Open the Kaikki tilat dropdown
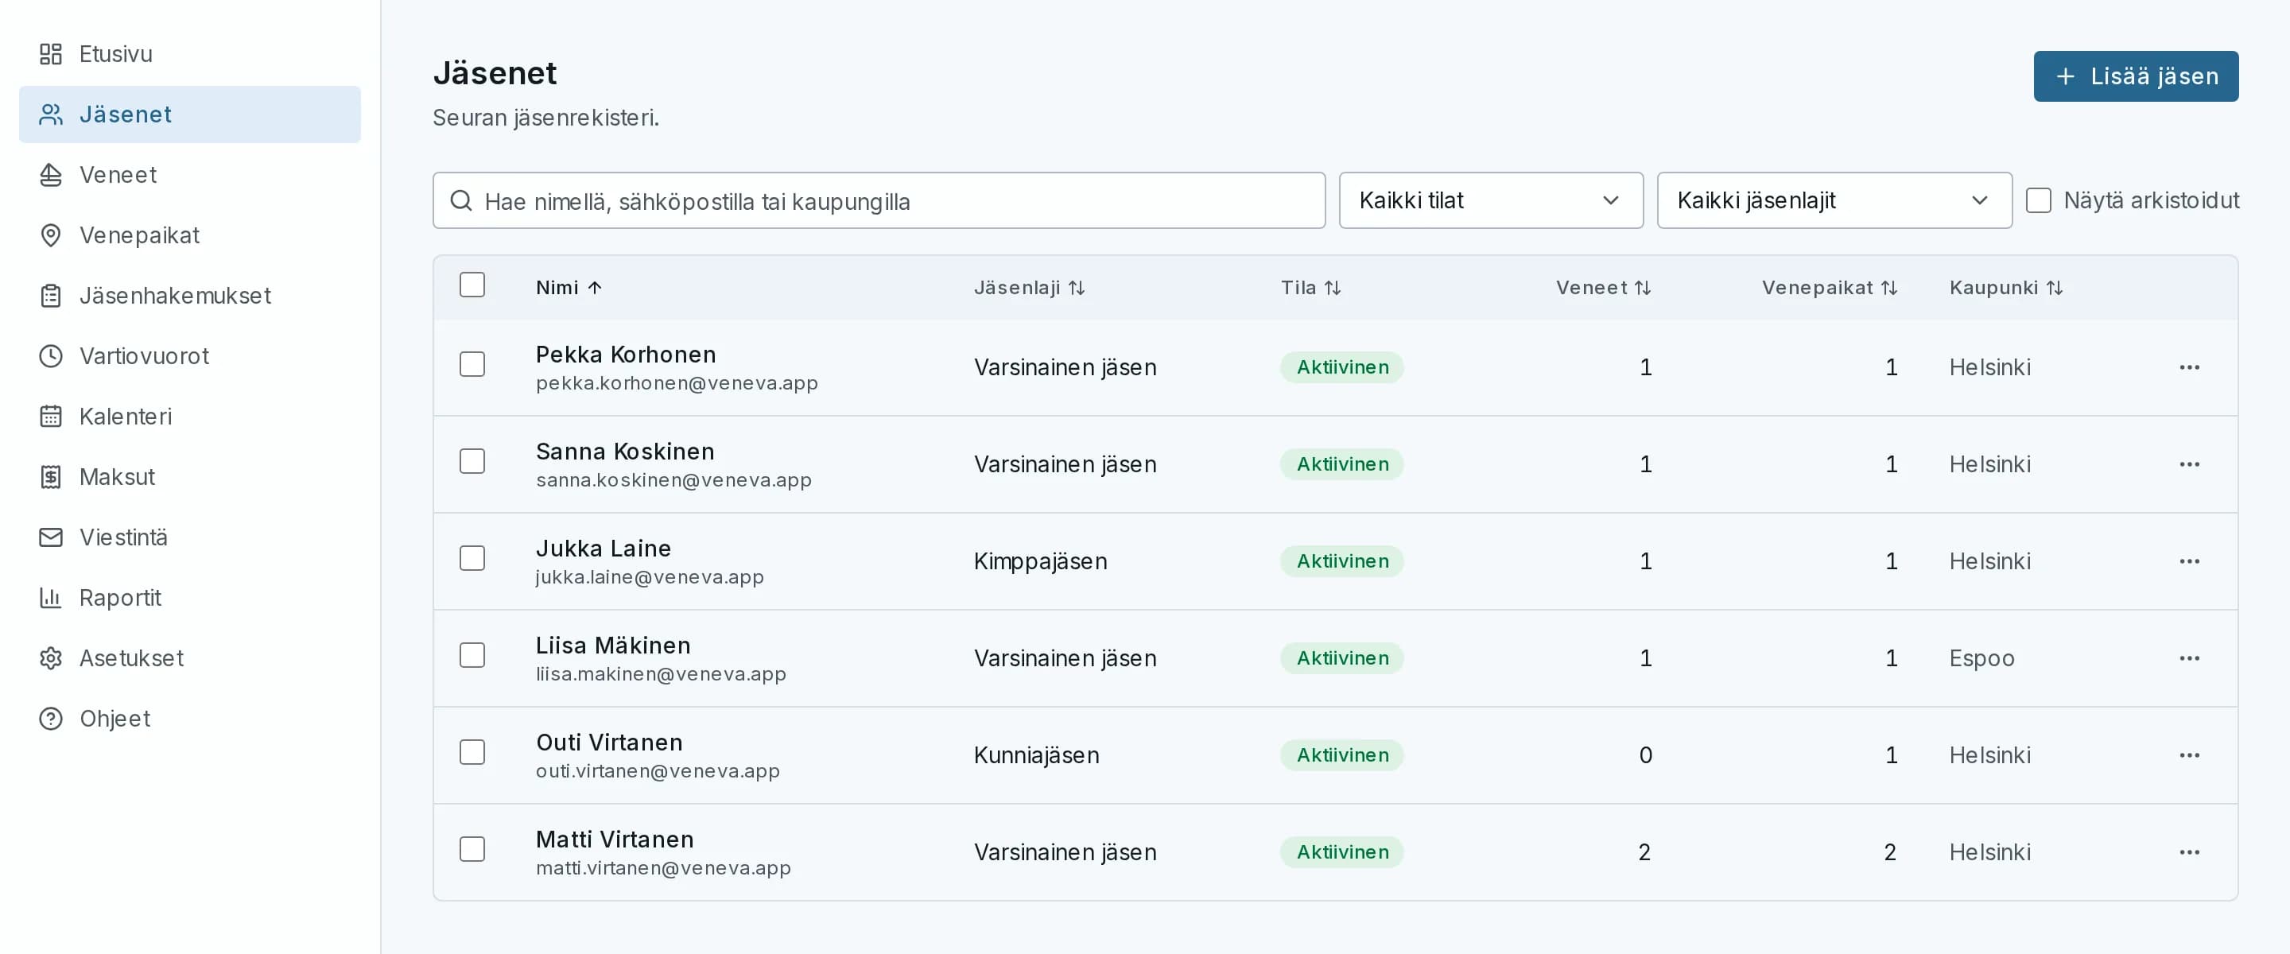 coord(1491,201)
